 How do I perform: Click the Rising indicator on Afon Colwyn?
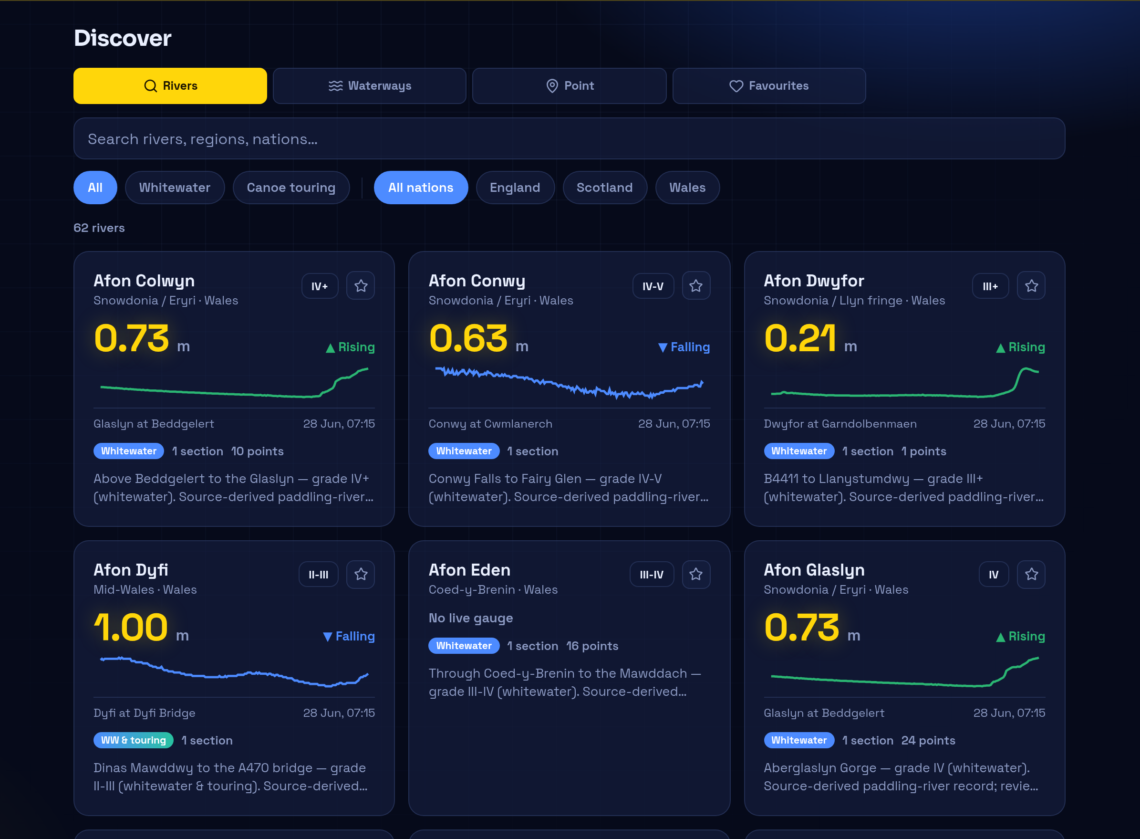[350, 347]
